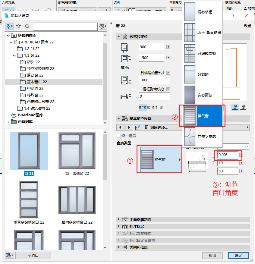255x264 pixels.
Task: Activate the search magnifier icon
Action: pyautogui.click(x=27, y=26)
